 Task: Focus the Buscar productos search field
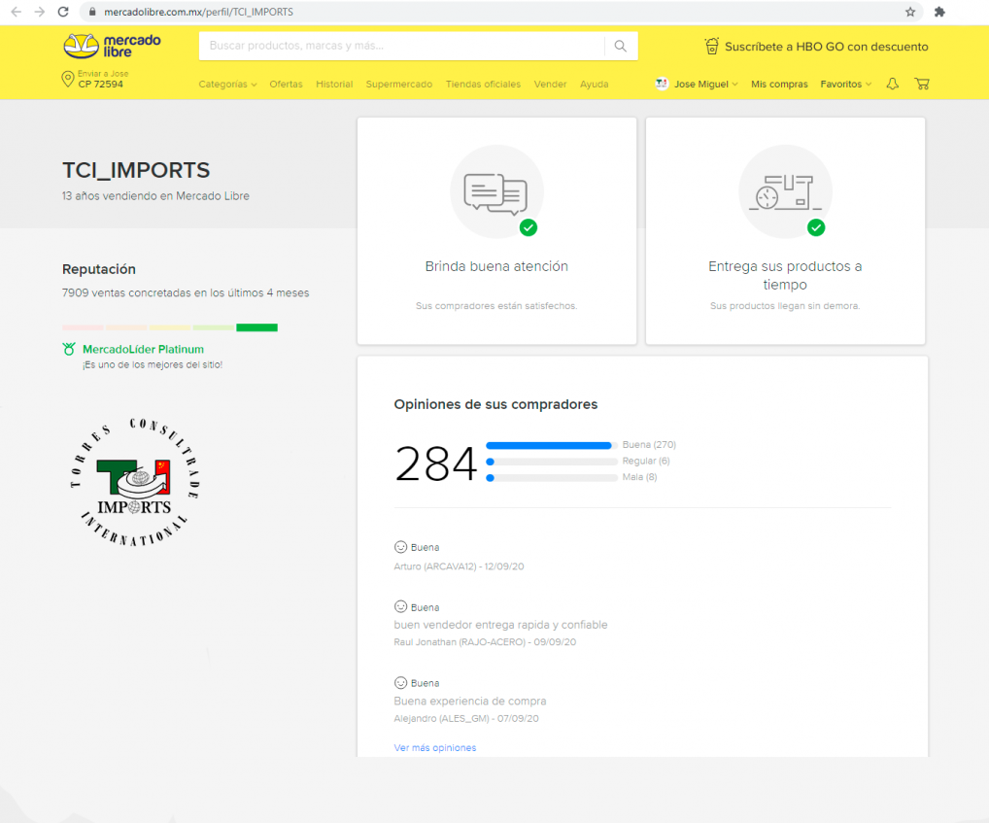click(402, 46)
